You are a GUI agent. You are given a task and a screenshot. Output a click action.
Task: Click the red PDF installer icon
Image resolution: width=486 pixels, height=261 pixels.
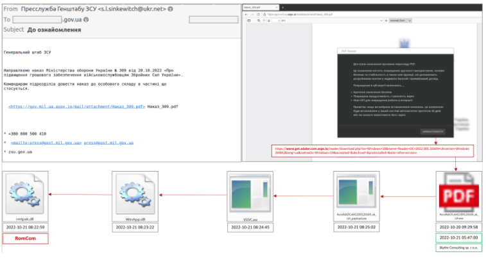click(458, 194)
